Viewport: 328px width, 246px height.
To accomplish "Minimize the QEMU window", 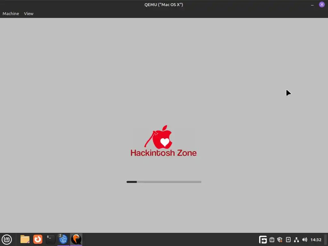I will point(312,5).
